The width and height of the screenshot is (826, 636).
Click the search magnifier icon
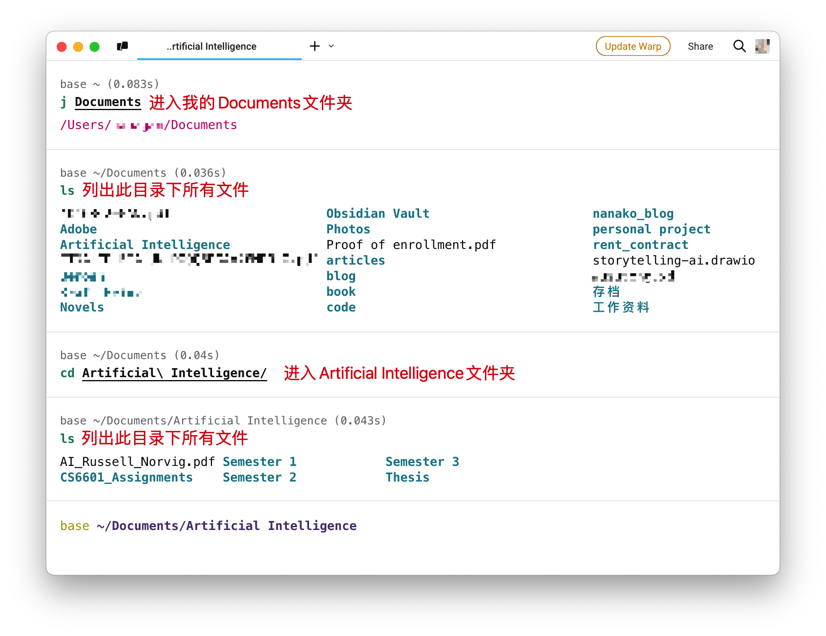pyautogui.click(x=739, y=46)
